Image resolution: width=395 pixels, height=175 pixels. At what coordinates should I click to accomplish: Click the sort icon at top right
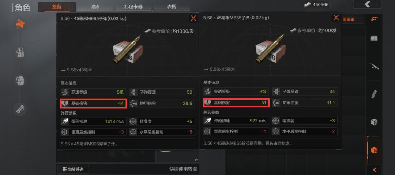pos(375,19)
